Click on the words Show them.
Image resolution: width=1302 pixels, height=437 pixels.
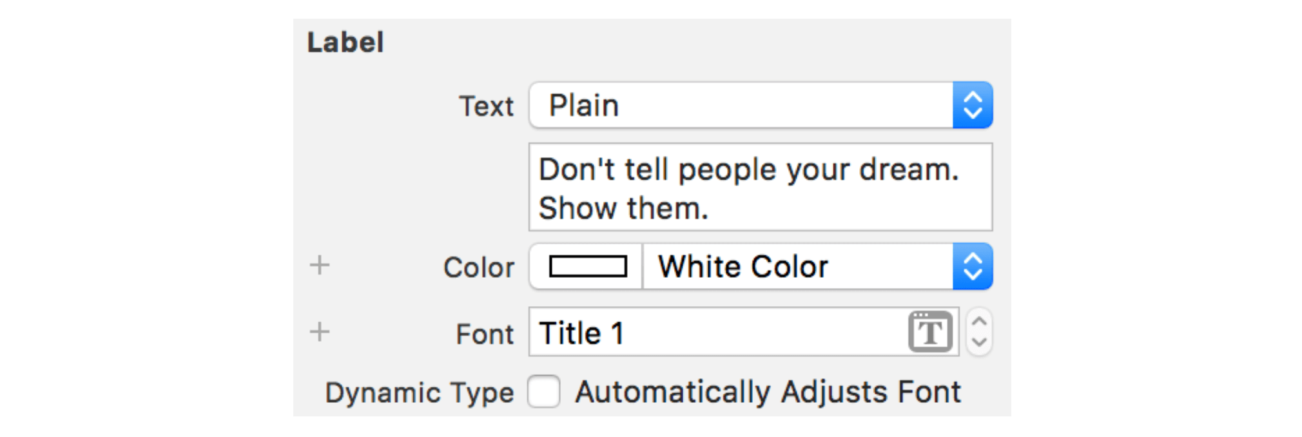(x=623, y=209)
